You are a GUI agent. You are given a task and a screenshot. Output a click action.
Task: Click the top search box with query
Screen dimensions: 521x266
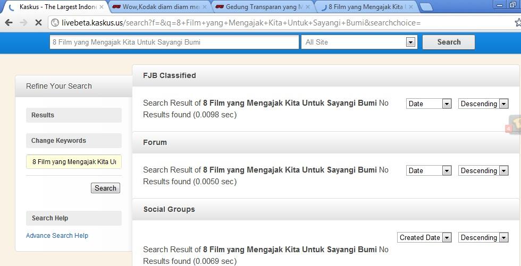[x=174, y=42]
